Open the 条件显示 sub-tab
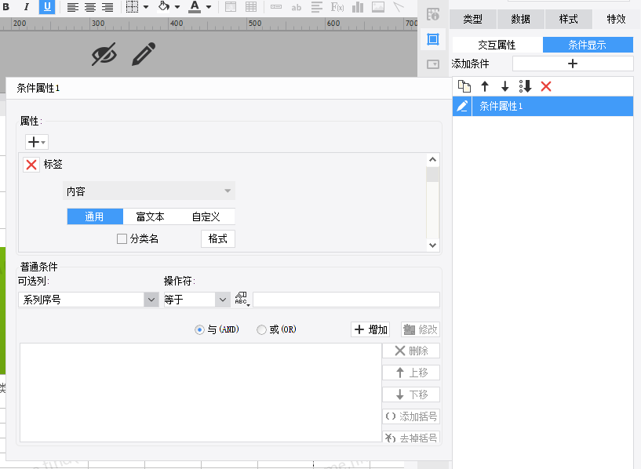The height and width of the screenshot is (469, 641). coord(588,45)
